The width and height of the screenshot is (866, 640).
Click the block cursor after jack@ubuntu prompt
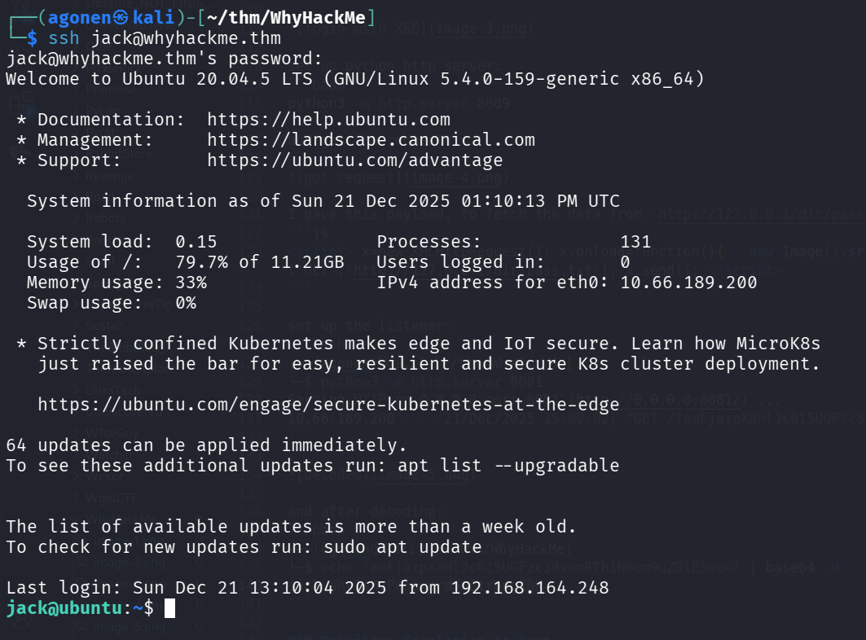(169, 608)
